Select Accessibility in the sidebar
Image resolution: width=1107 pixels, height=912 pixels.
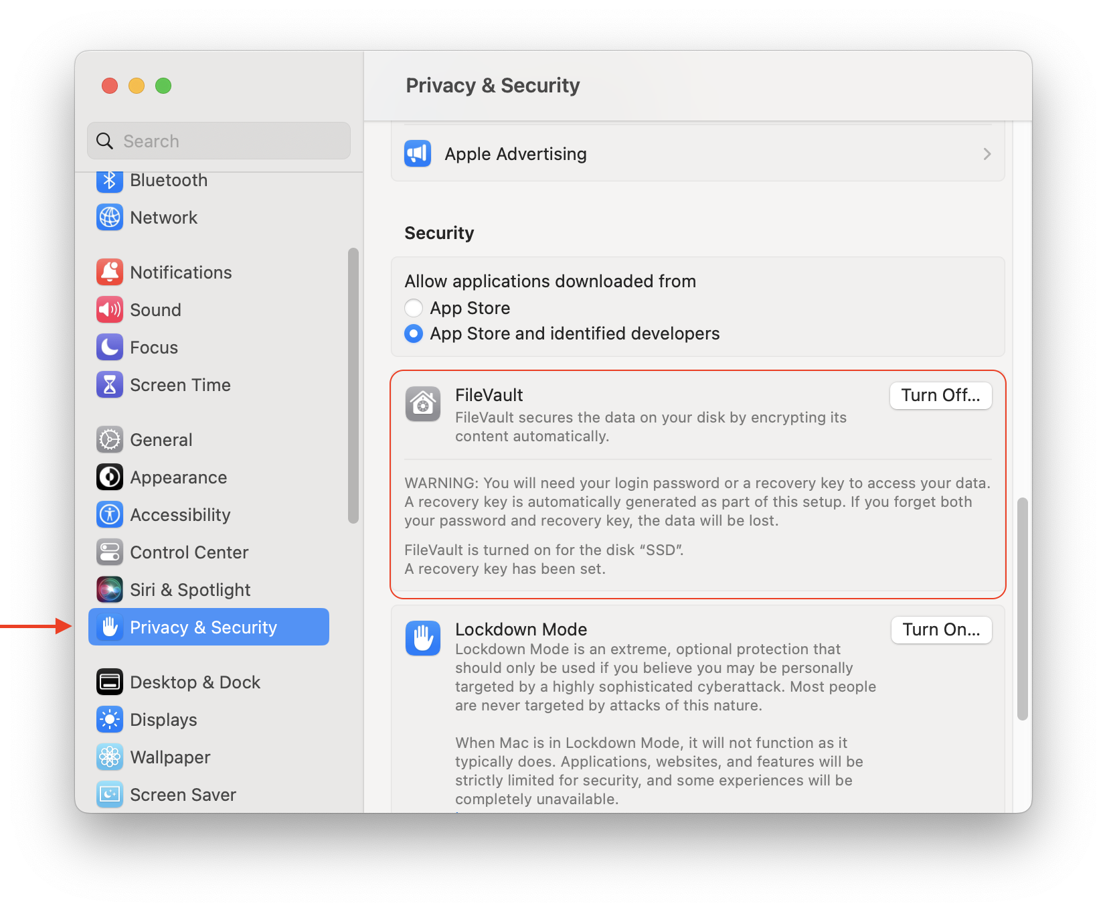(209, 515)
